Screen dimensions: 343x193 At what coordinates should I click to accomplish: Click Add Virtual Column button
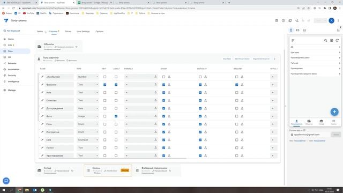click(242, 59)
